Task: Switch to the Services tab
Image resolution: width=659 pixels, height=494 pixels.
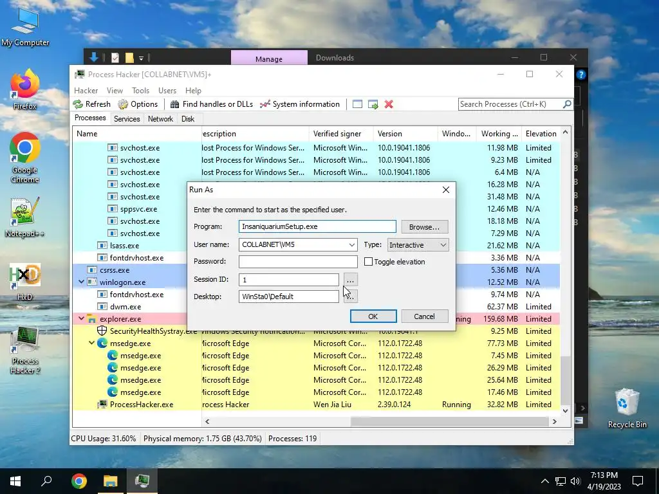Action: click(x=127, y=119)
